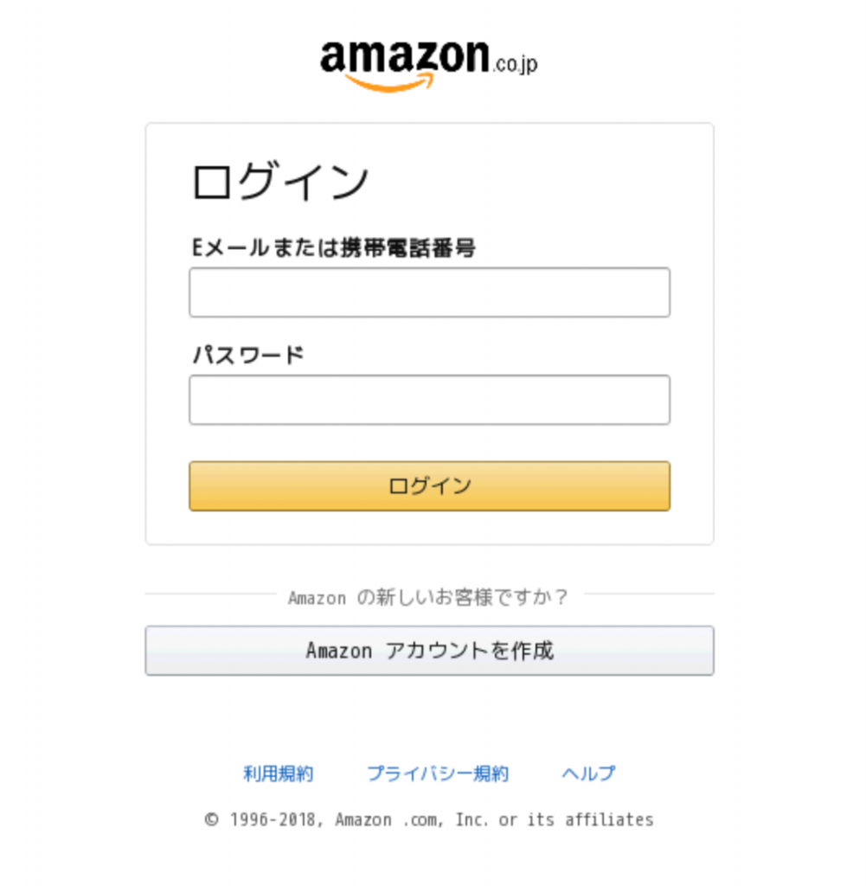Viewport: 866px width, 886px height.
Task: Click the Amazon アカウントを作成 button
Action: click(429, 651)
